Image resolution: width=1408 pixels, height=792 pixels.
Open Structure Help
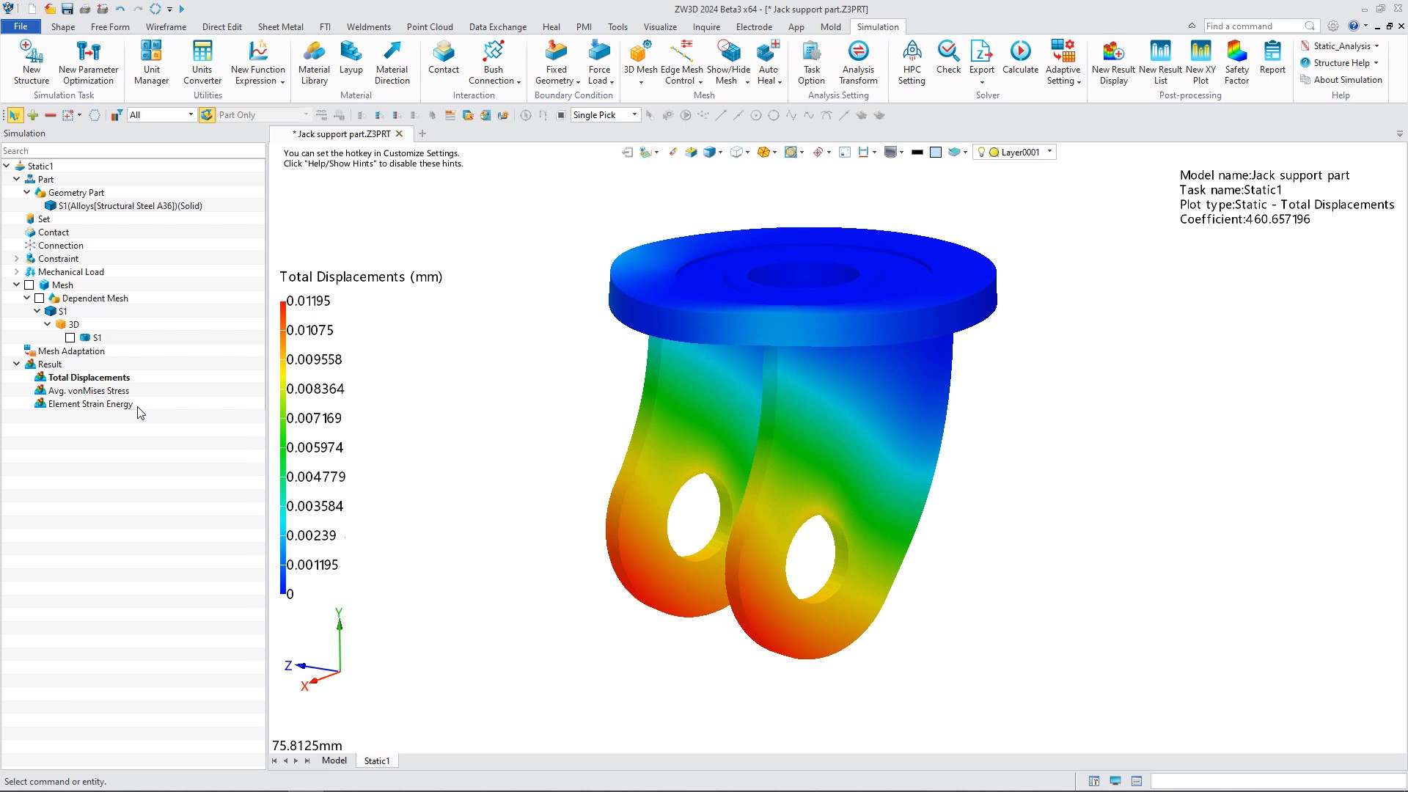[x=1339, y=62]
